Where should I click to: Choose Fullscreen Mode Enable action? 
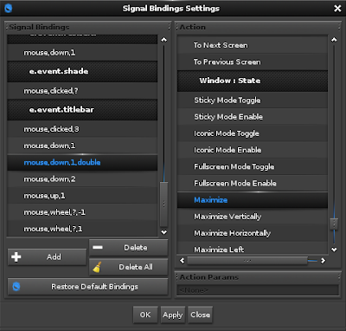tap(253, 183)
